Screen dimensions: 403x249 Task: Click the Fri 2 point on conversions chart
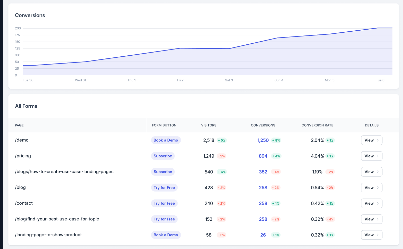[x=180, y=48]
